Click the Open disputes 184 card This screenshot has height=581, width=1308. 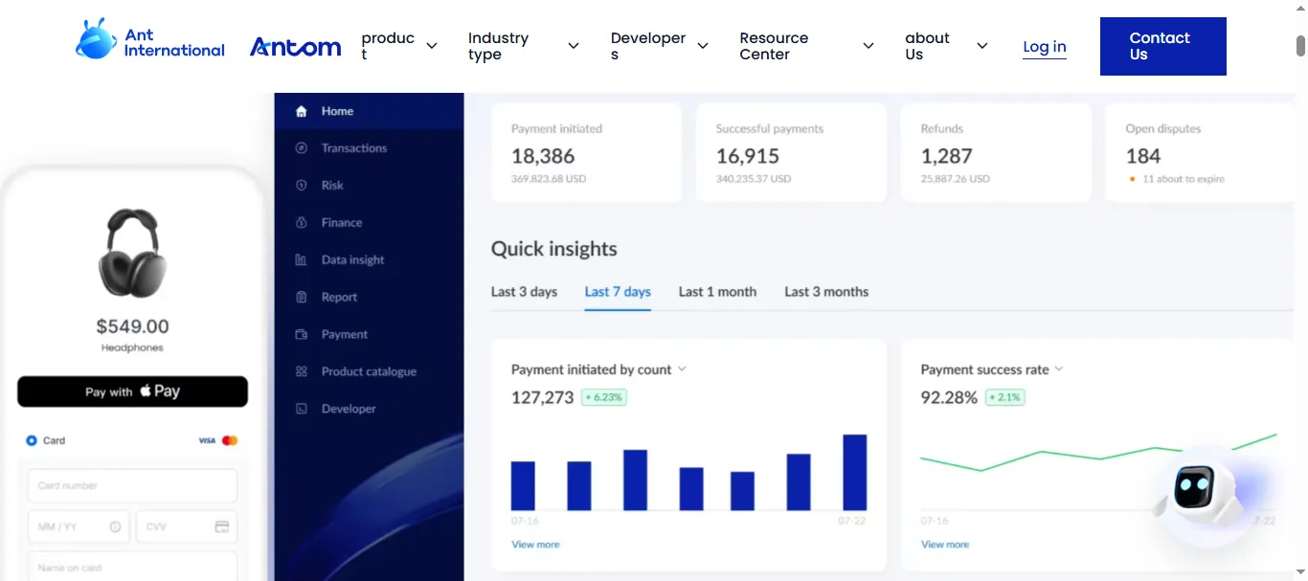point(1199,153)
